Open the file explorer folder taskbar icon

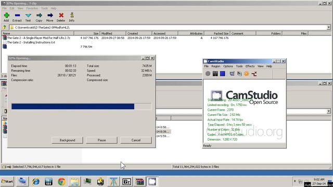point(74,182)
